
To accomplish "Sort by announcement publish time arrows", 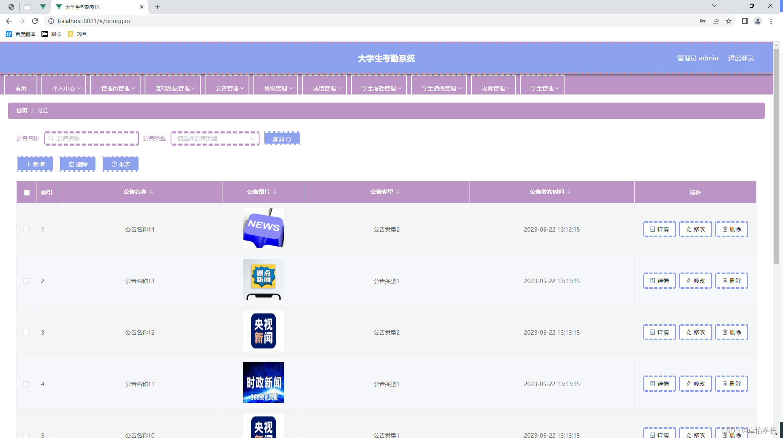I will click(x=569, y=192).
